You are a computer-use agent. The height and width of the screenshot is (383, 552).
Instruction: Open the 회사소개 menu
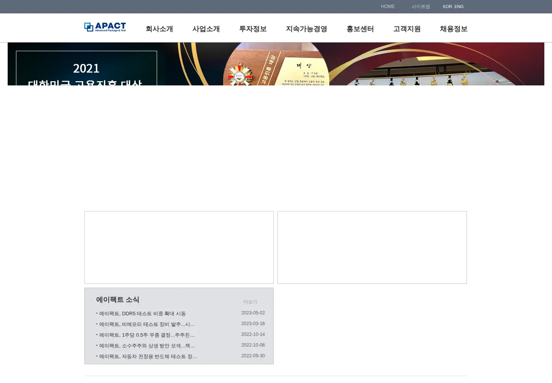159,29
